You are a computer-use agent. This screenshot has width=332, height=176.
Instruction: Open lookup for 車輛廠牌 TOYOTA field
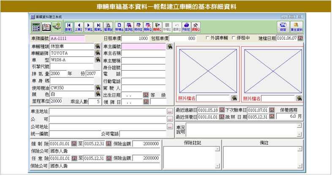coord(97,53)
